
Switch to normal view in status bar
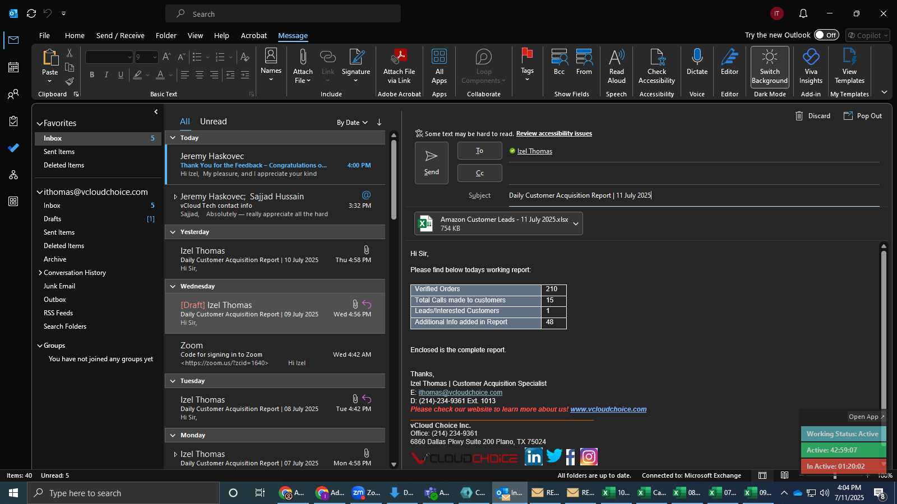pyautogui.click(x=762, y=475)
